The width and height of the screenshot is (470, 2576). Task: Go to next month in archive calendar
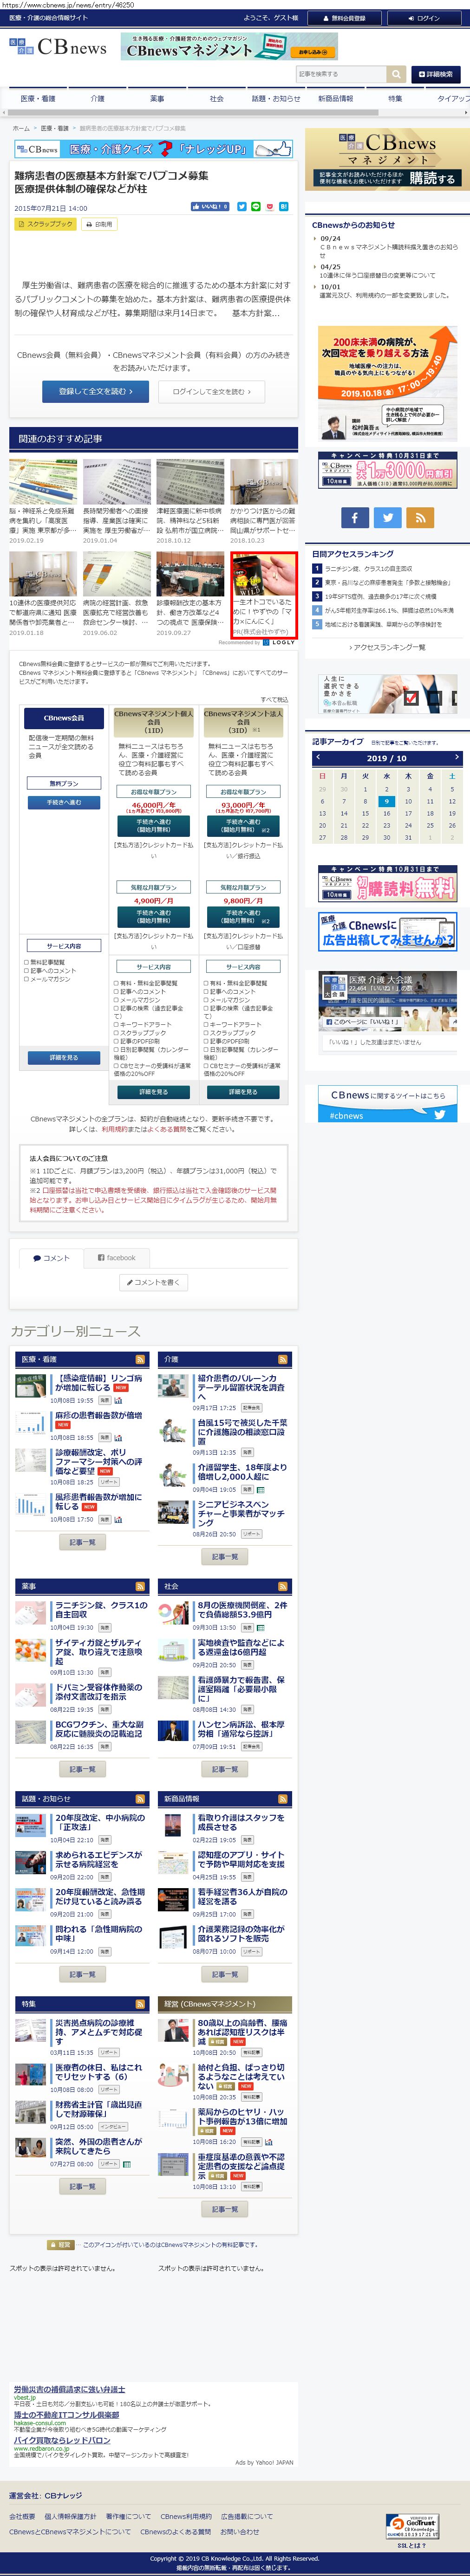(x=456, y=757)
